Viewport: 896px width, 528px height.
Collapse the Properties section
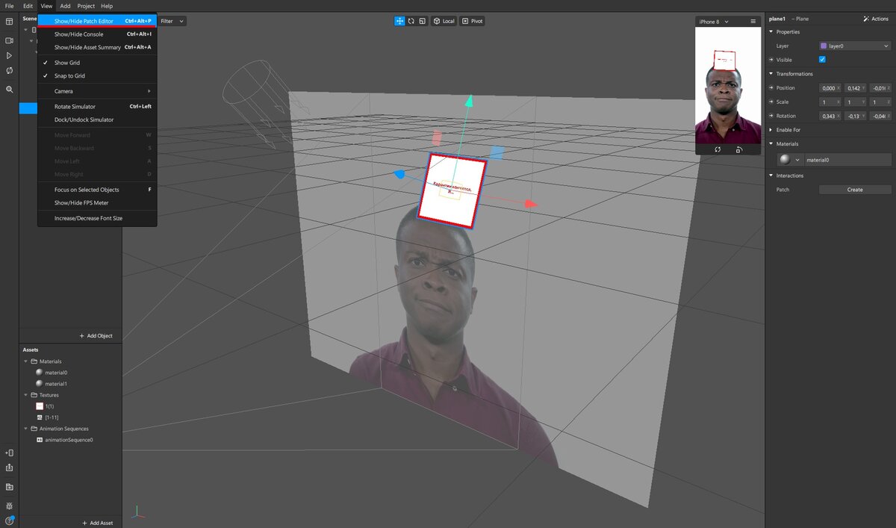coord(771,32)
